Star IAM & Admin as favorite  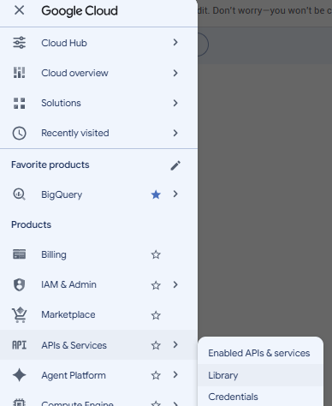point(156,285)
